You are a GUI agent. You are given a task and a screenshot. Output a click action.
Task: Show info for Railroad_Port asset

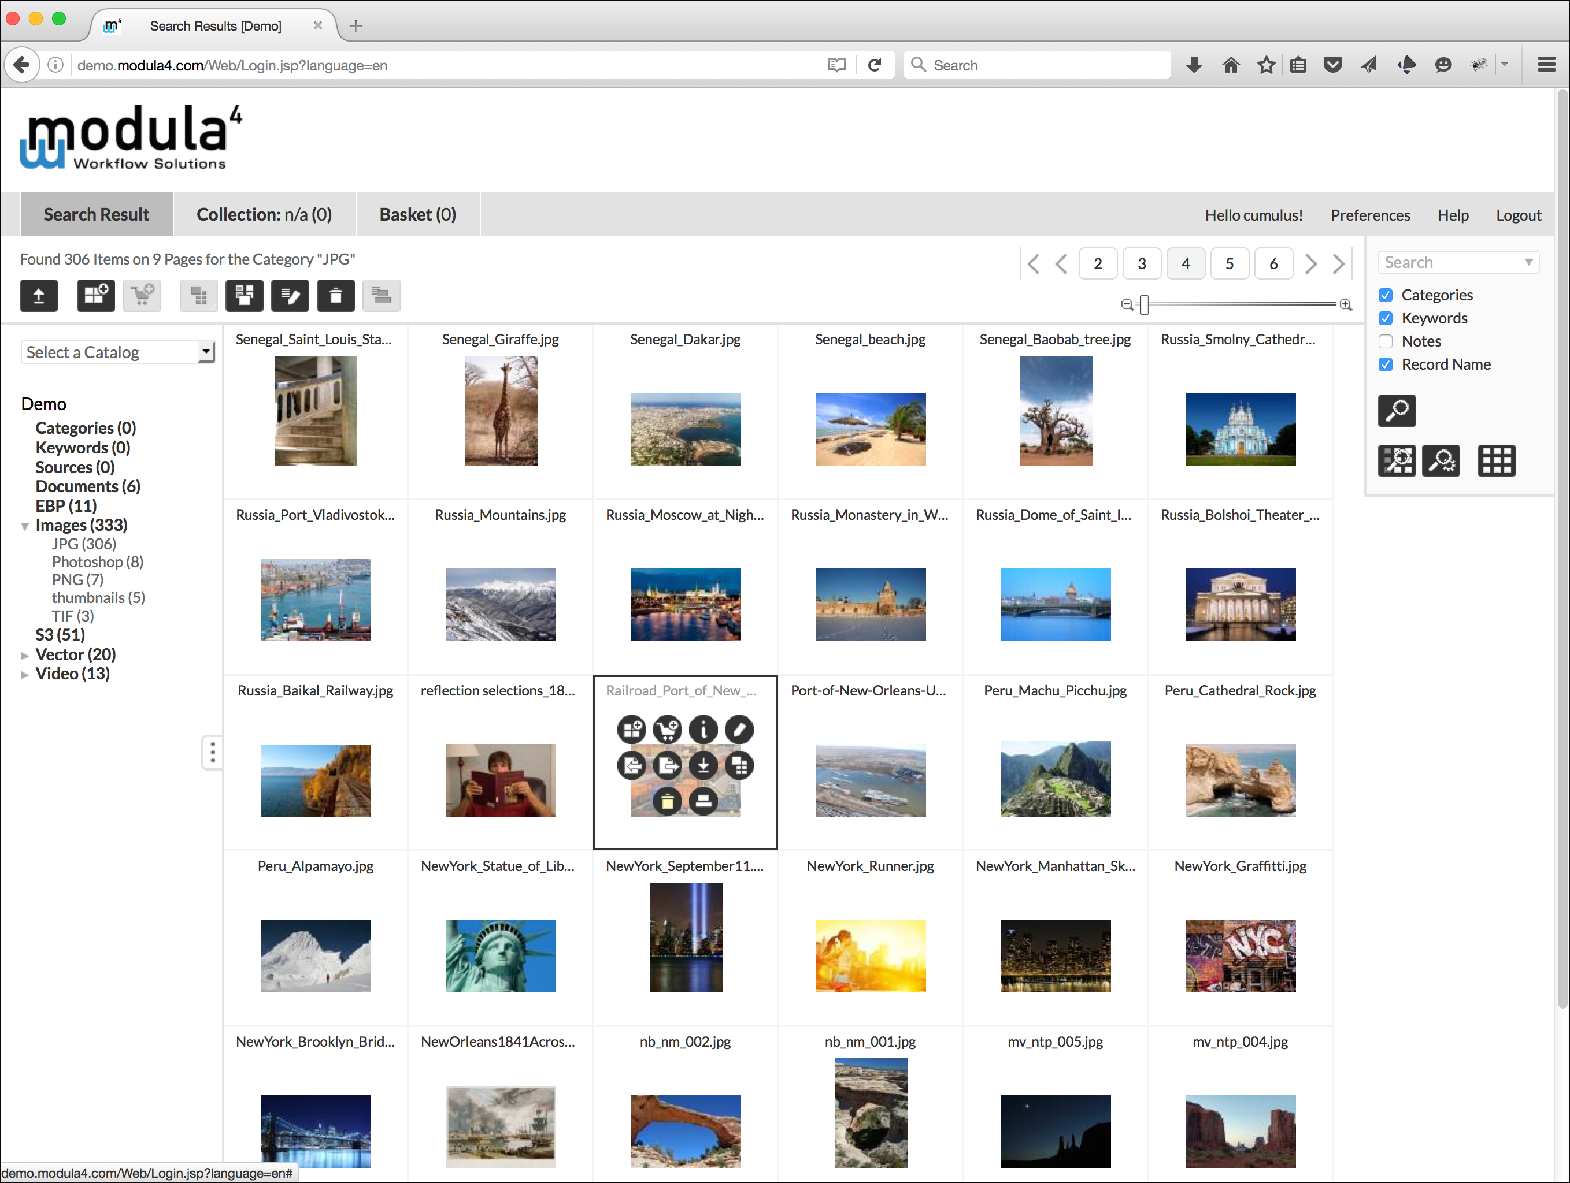703,729
